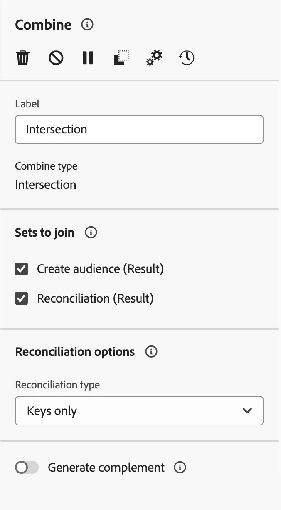
Task: Enable the Generate complement toggle
Action: click(27, 467)
